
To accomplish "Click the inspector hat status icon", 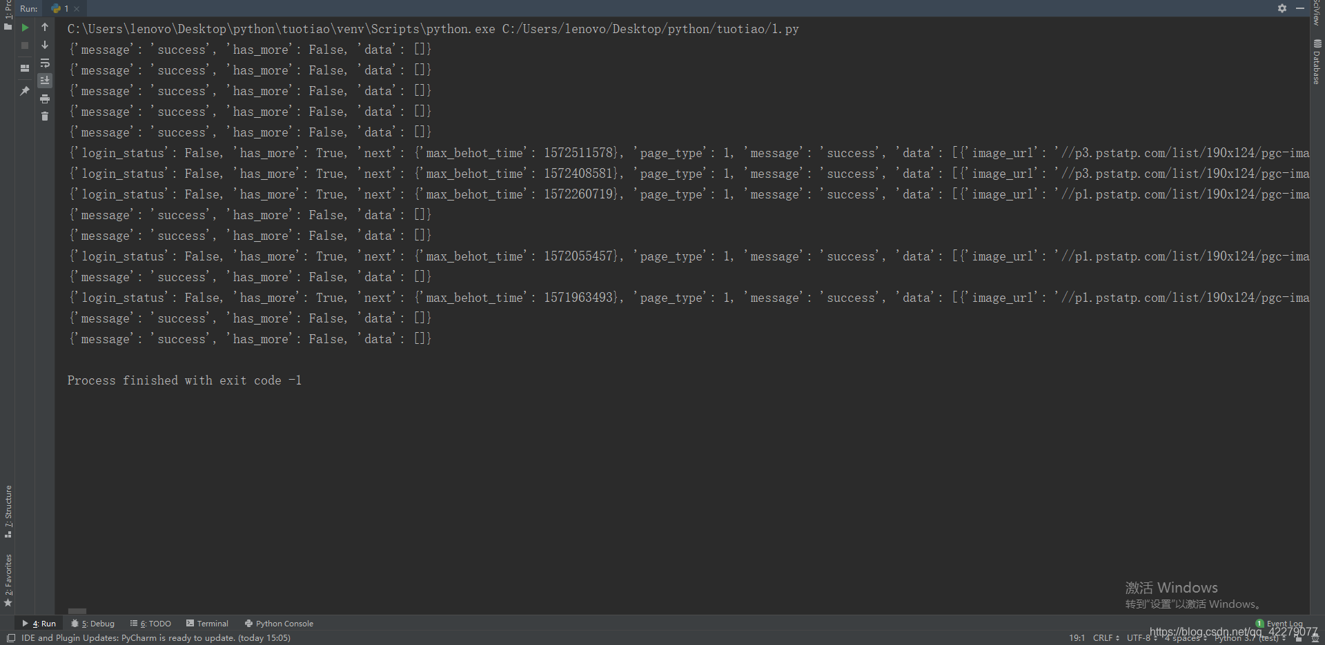I will point(1315,638).
